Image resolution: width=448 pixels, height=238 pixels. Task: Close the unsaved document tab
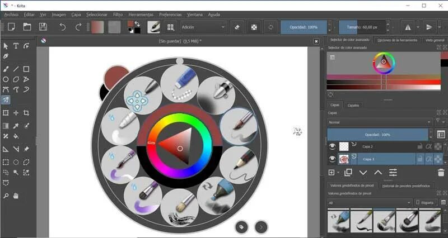(x=316, y=41)
